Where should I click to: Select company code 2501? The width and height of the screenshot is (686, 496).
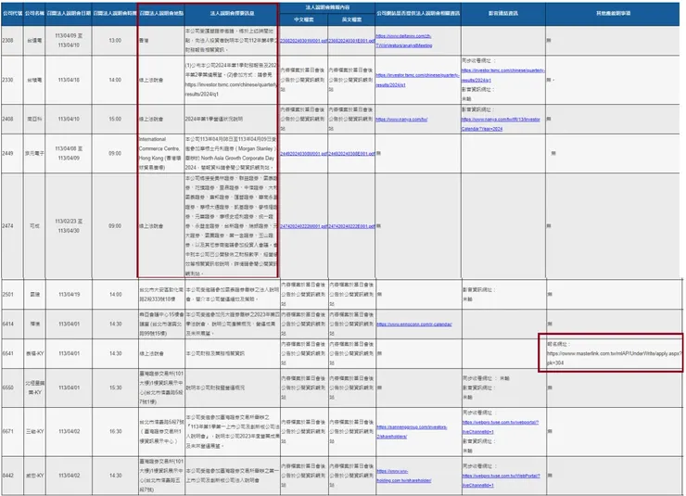7,295
